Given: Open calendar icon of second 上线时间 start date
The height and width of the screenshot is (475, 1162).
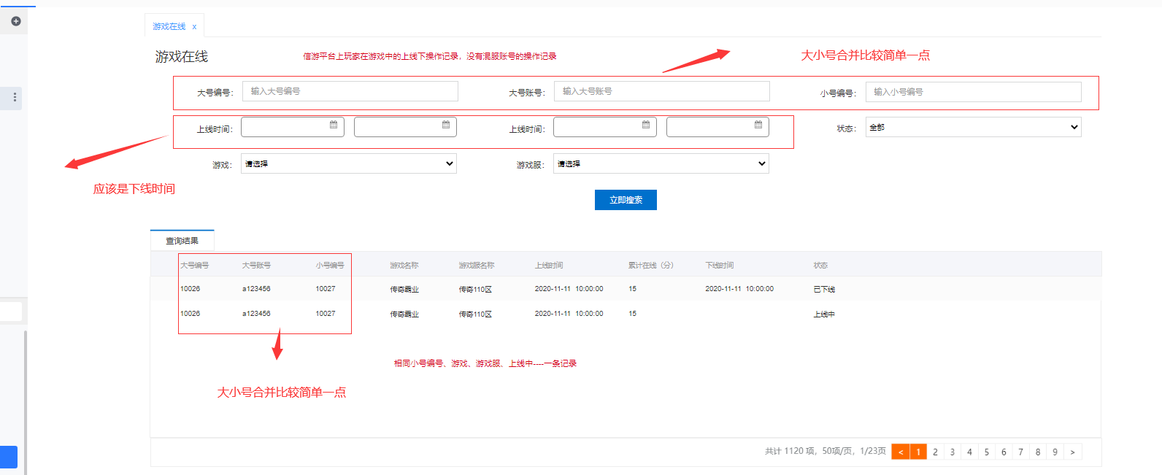Looking at the screenshot, I should point(646,125).
